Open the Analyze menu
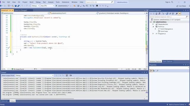The image size is (190, 106). 51,2
